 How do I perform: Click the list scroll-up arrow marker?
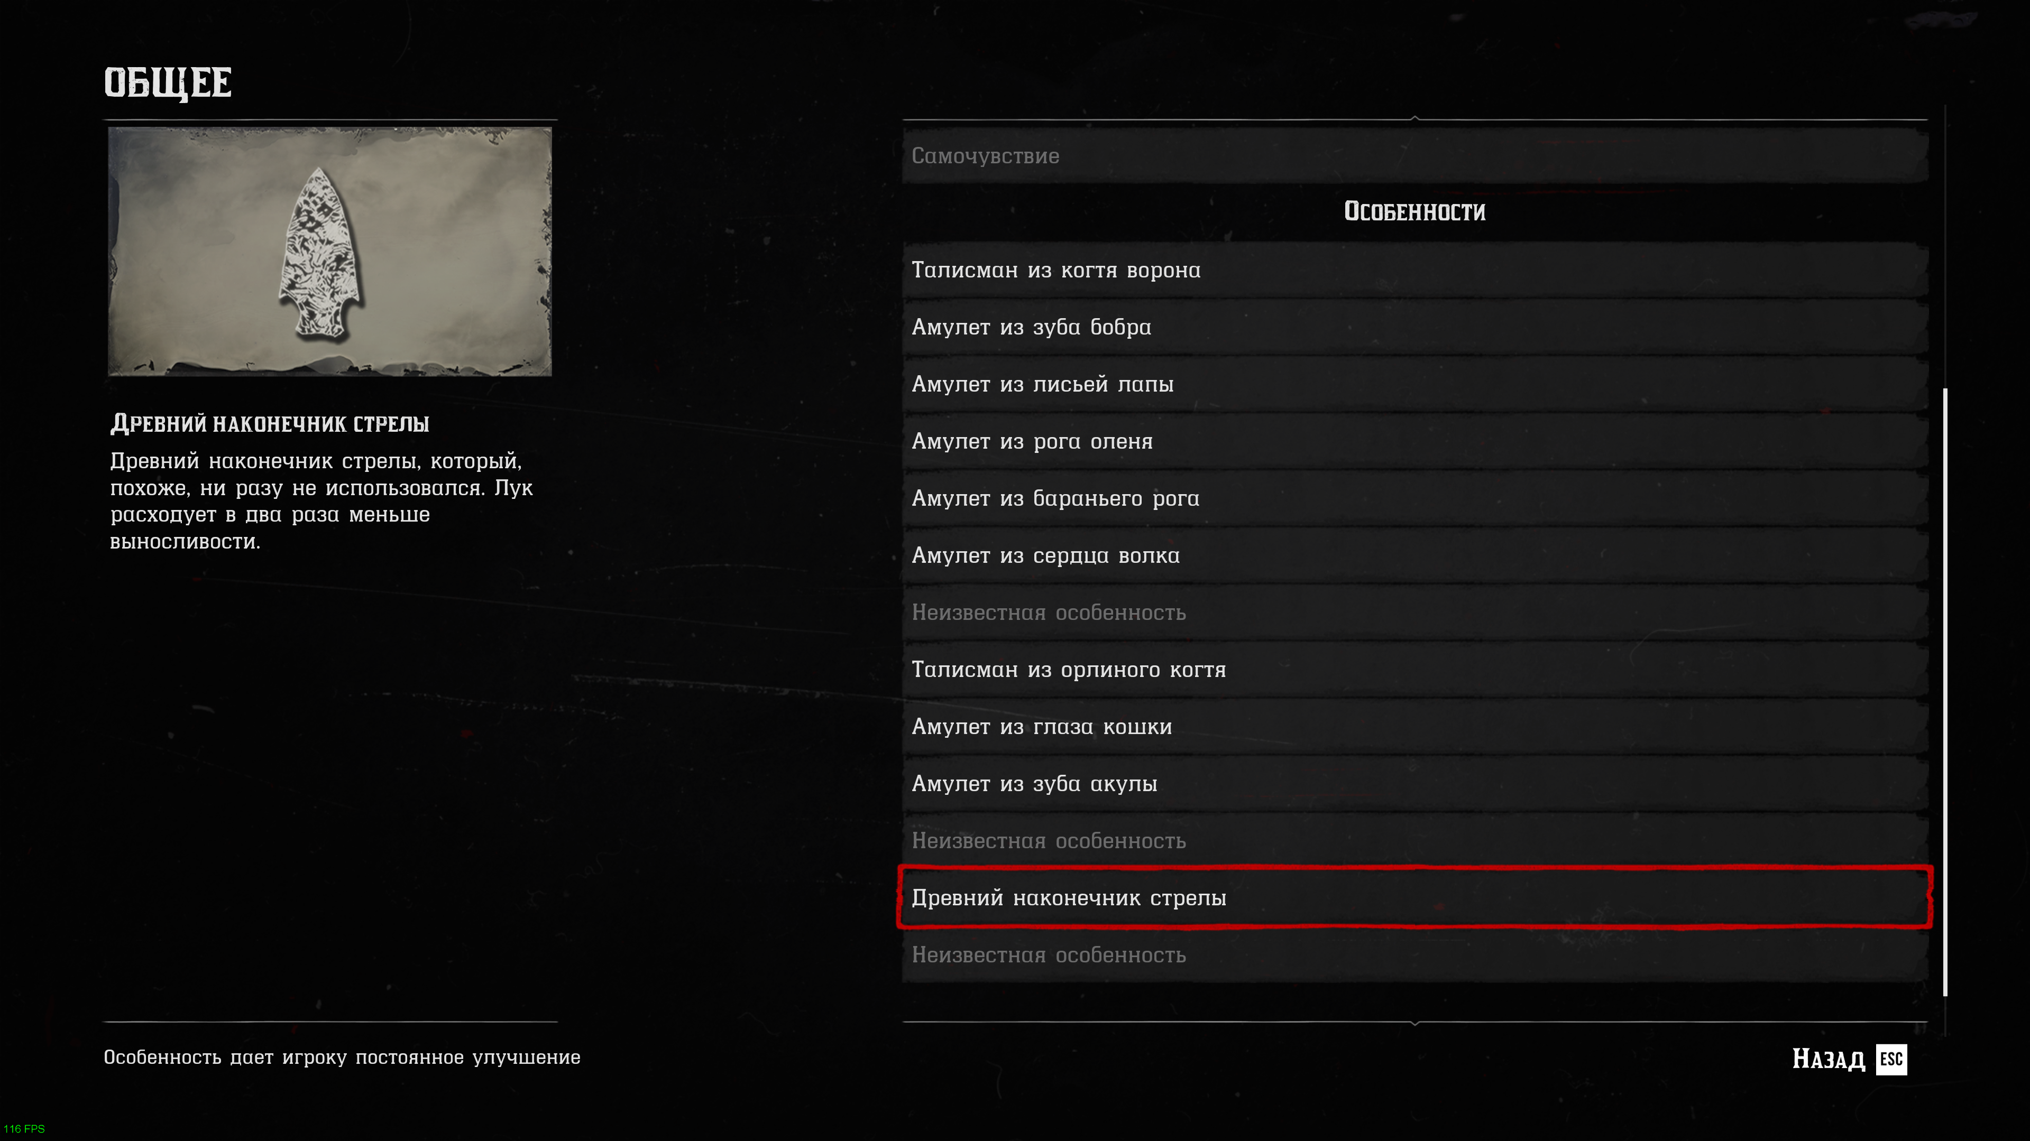point(1414,118)
